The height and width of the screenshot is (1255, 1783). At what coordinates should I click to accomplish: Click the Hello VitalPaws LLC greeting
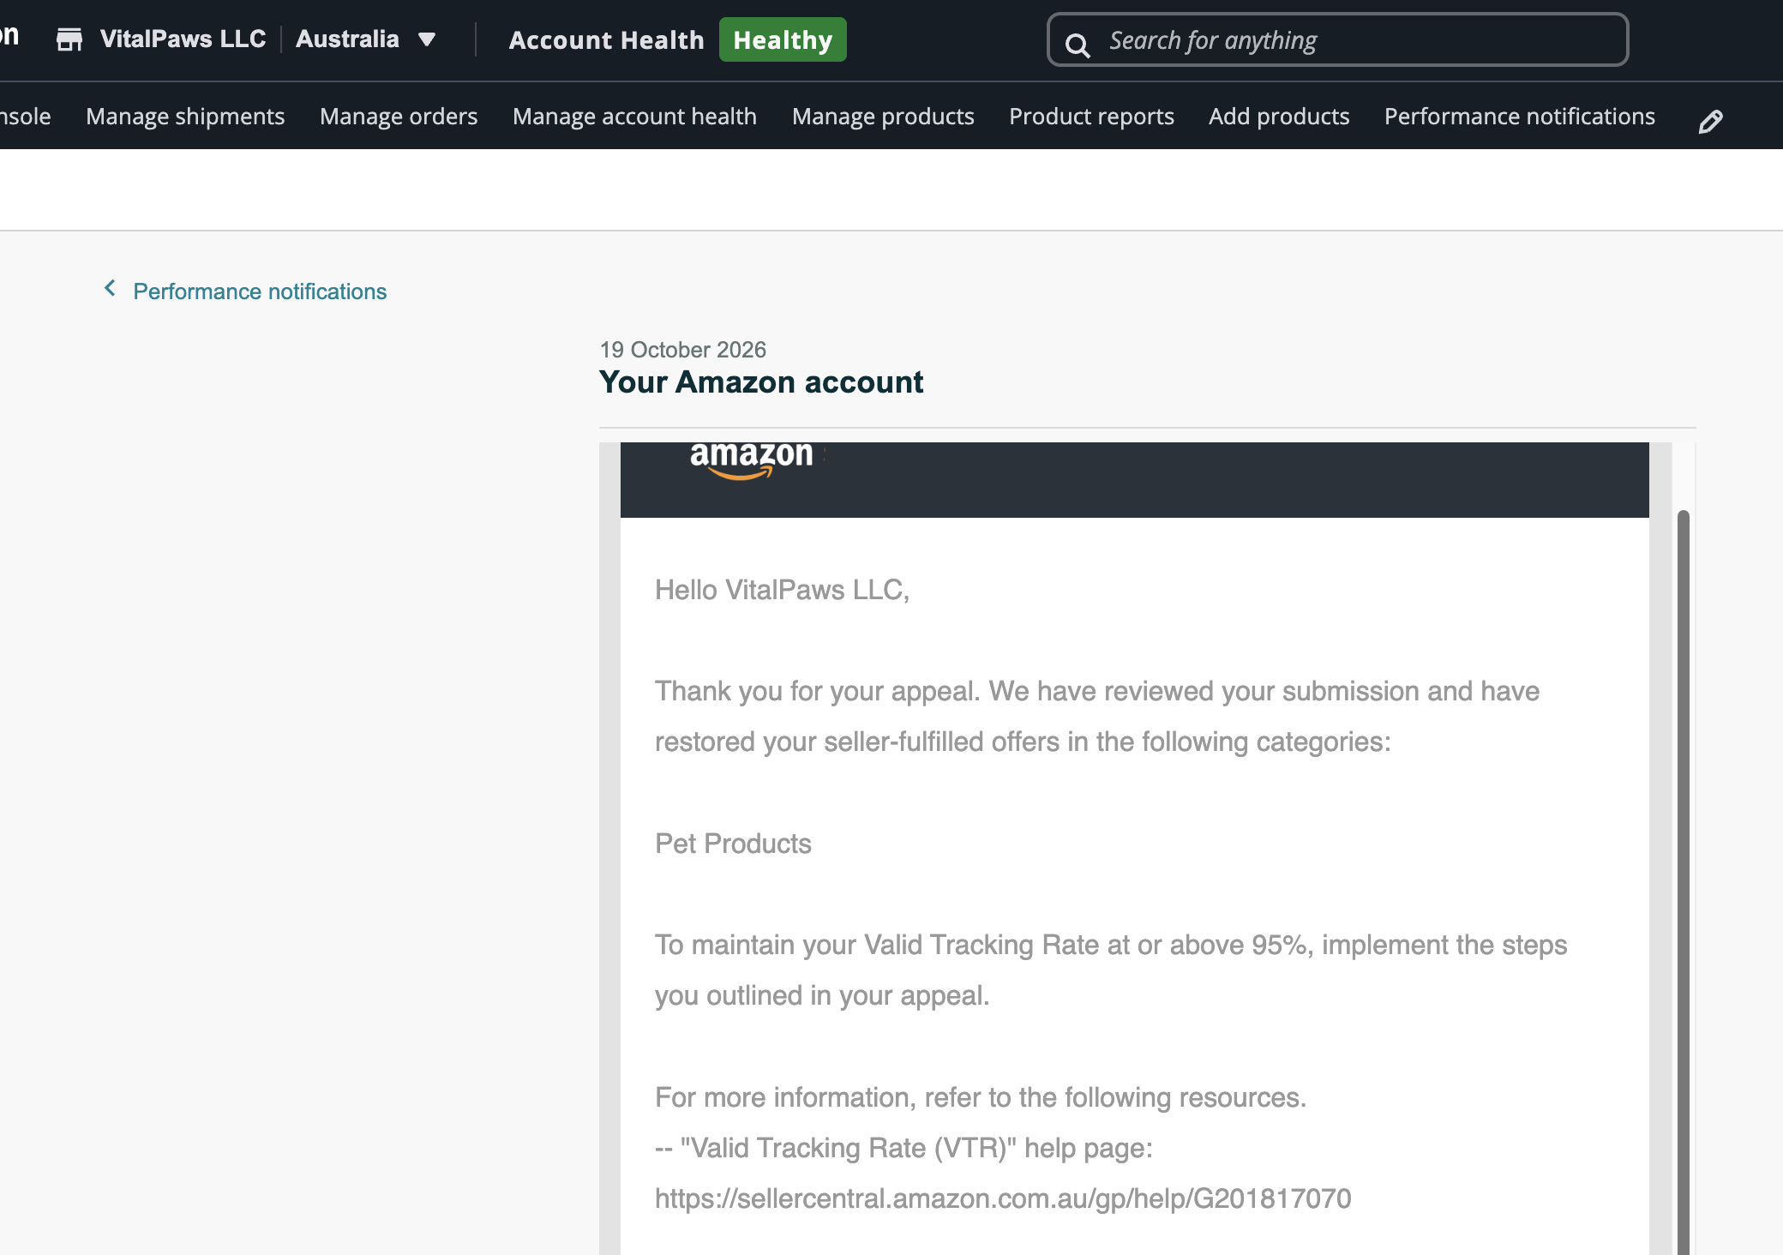[x=782, y=590]
